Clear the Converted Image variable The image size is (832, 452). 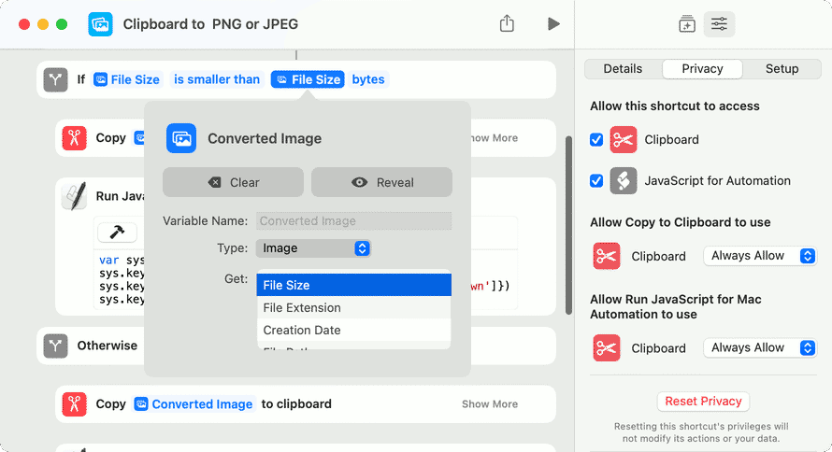(x=233, y=182)
